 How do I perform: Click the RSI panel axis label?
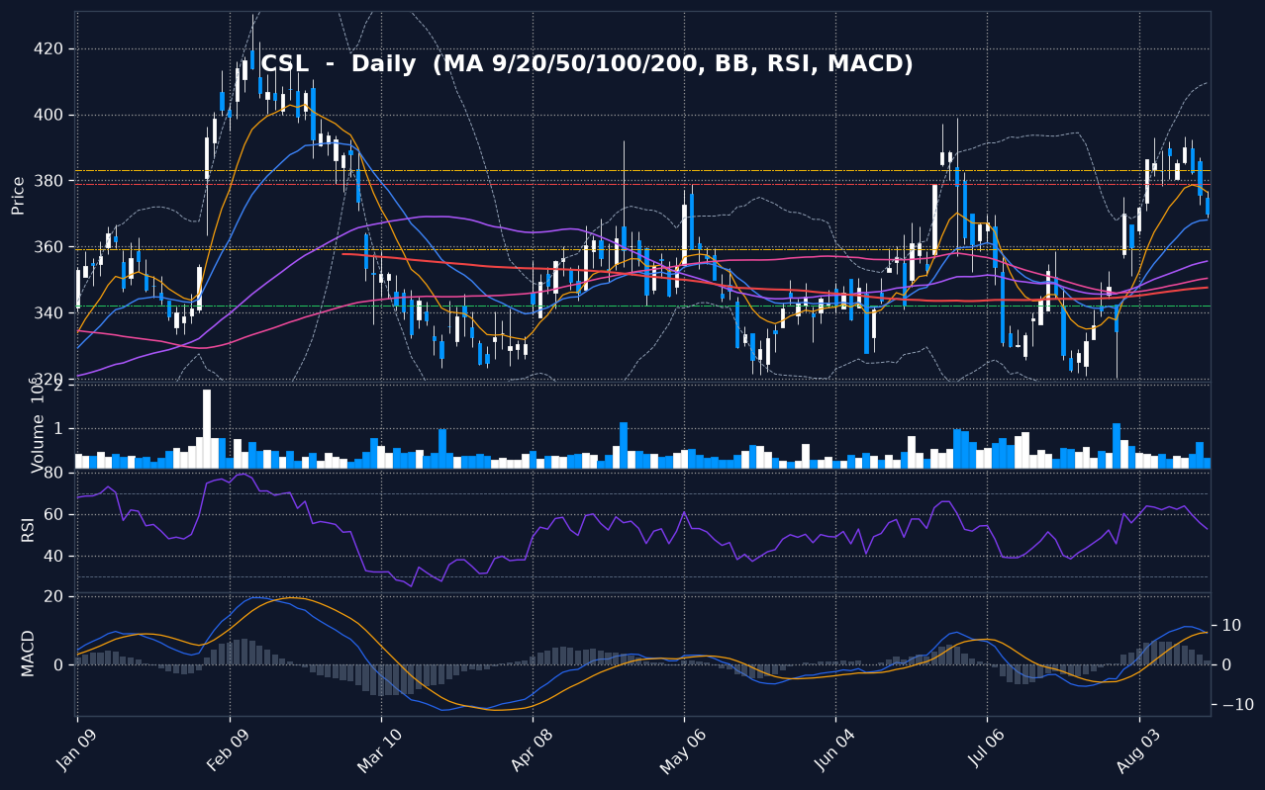click(28, 529)
